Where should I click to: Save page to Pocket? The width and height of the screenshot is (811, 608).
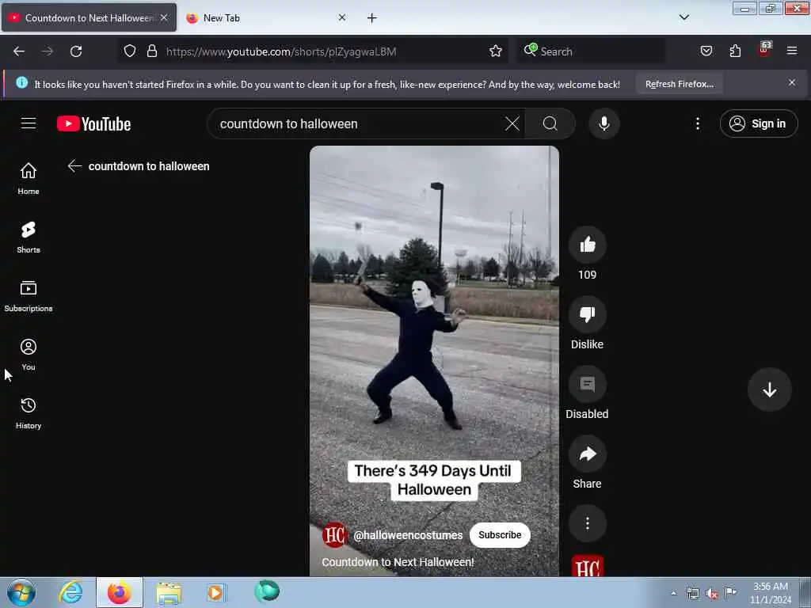(x=706, y=51)
